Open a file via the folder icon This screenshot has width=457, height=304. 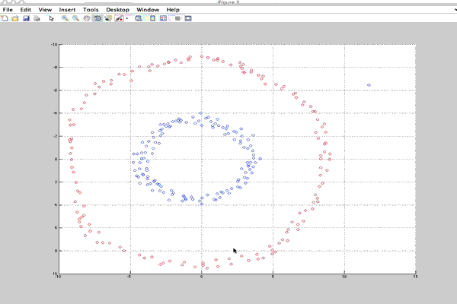pyautogui.click(x=15, y=17)
